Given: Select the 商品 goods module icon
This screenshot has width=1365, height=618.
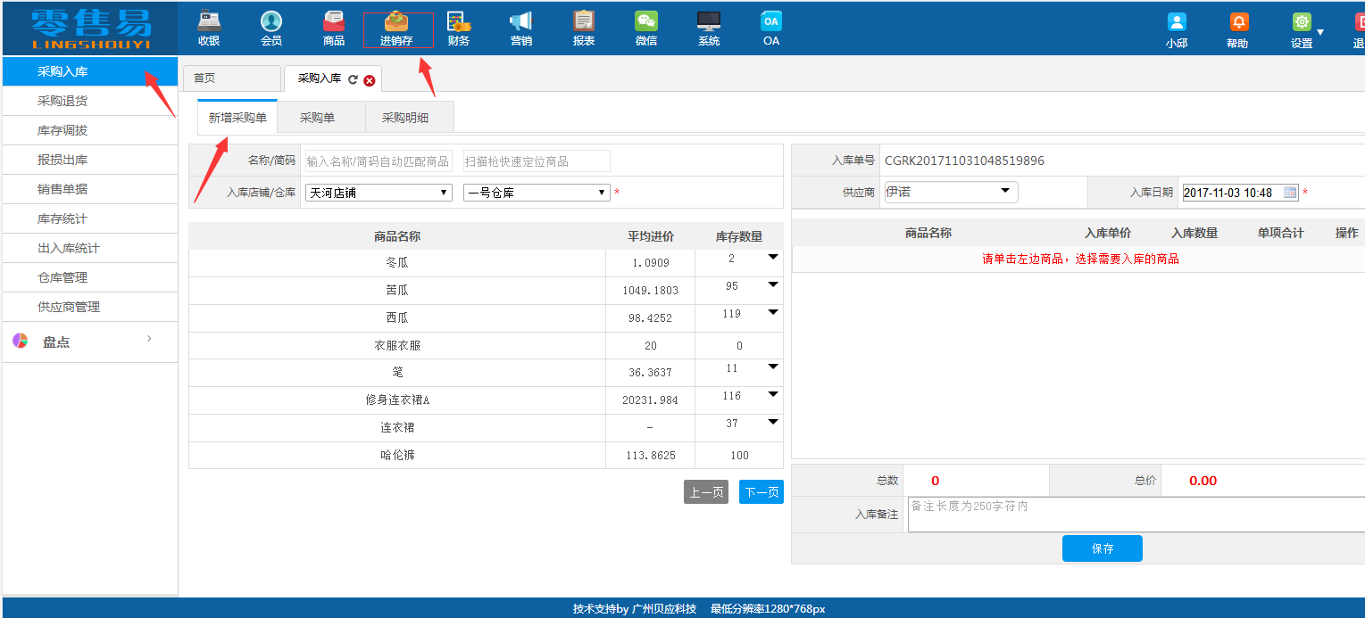Looking at the screenshot, I should point(333,27).
